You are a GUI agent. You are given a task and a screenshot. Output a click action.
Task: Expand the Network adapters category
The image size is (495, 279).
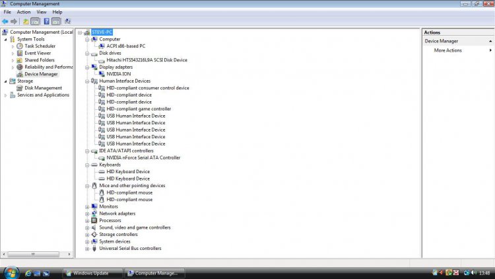(x=87, y=214)
